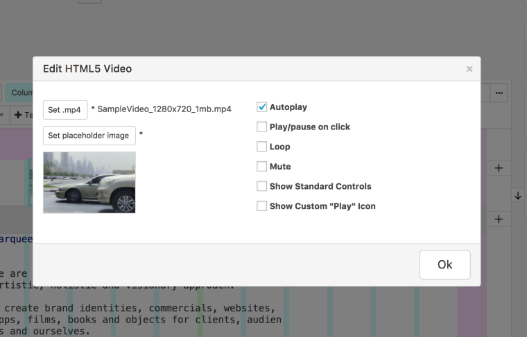527x337 pixels.
Task: Click Set placeholder image button
Action: click(89, 136)
